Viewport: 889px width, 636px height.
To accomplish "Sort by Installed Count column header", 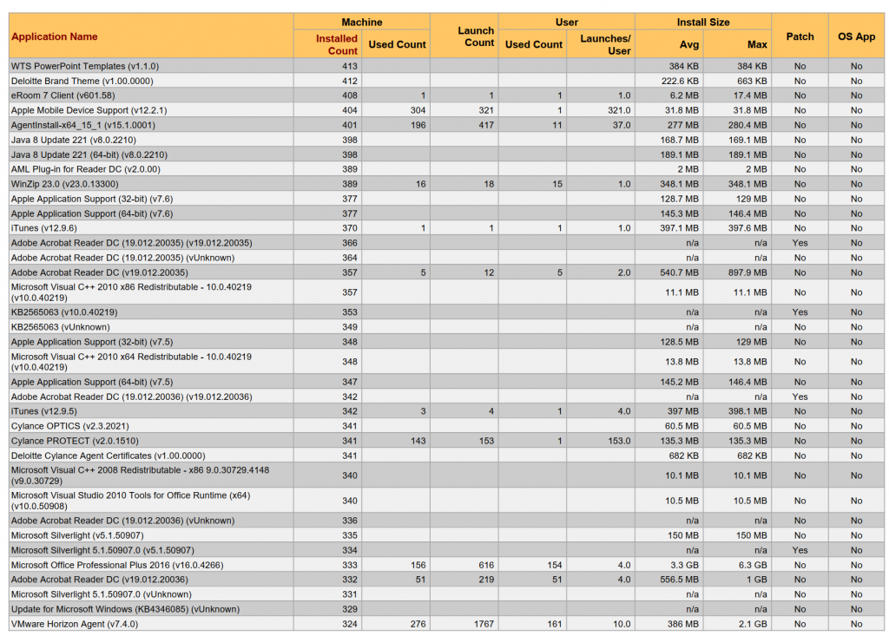I will tap(336, 44).
